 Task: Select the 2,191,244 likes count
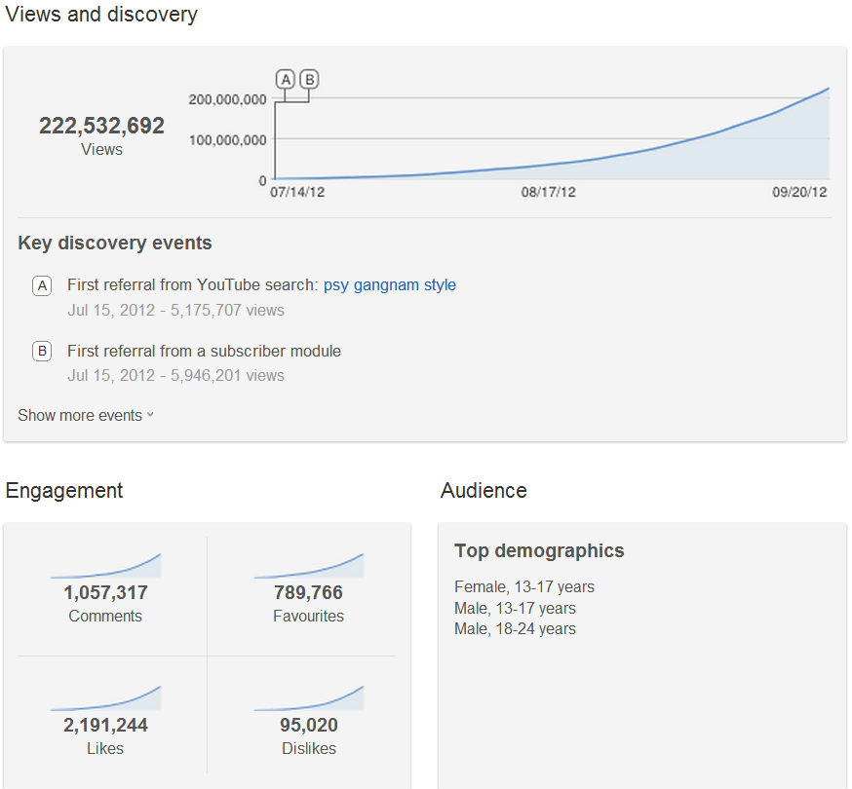(x=106, y=725)
